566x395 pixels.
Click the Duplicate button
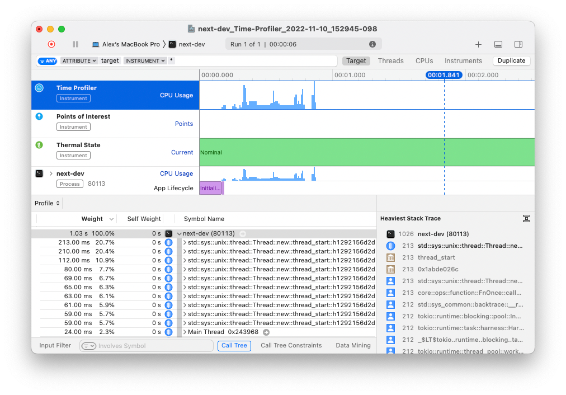coord(511,61)
